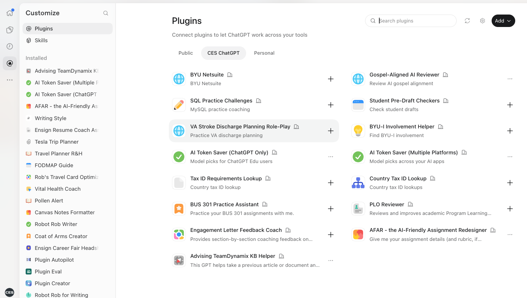The height and width of the screenshot is (298, 527).
Task: Open FODMAP Guide in sidebar
Action: tap(68, 165)
